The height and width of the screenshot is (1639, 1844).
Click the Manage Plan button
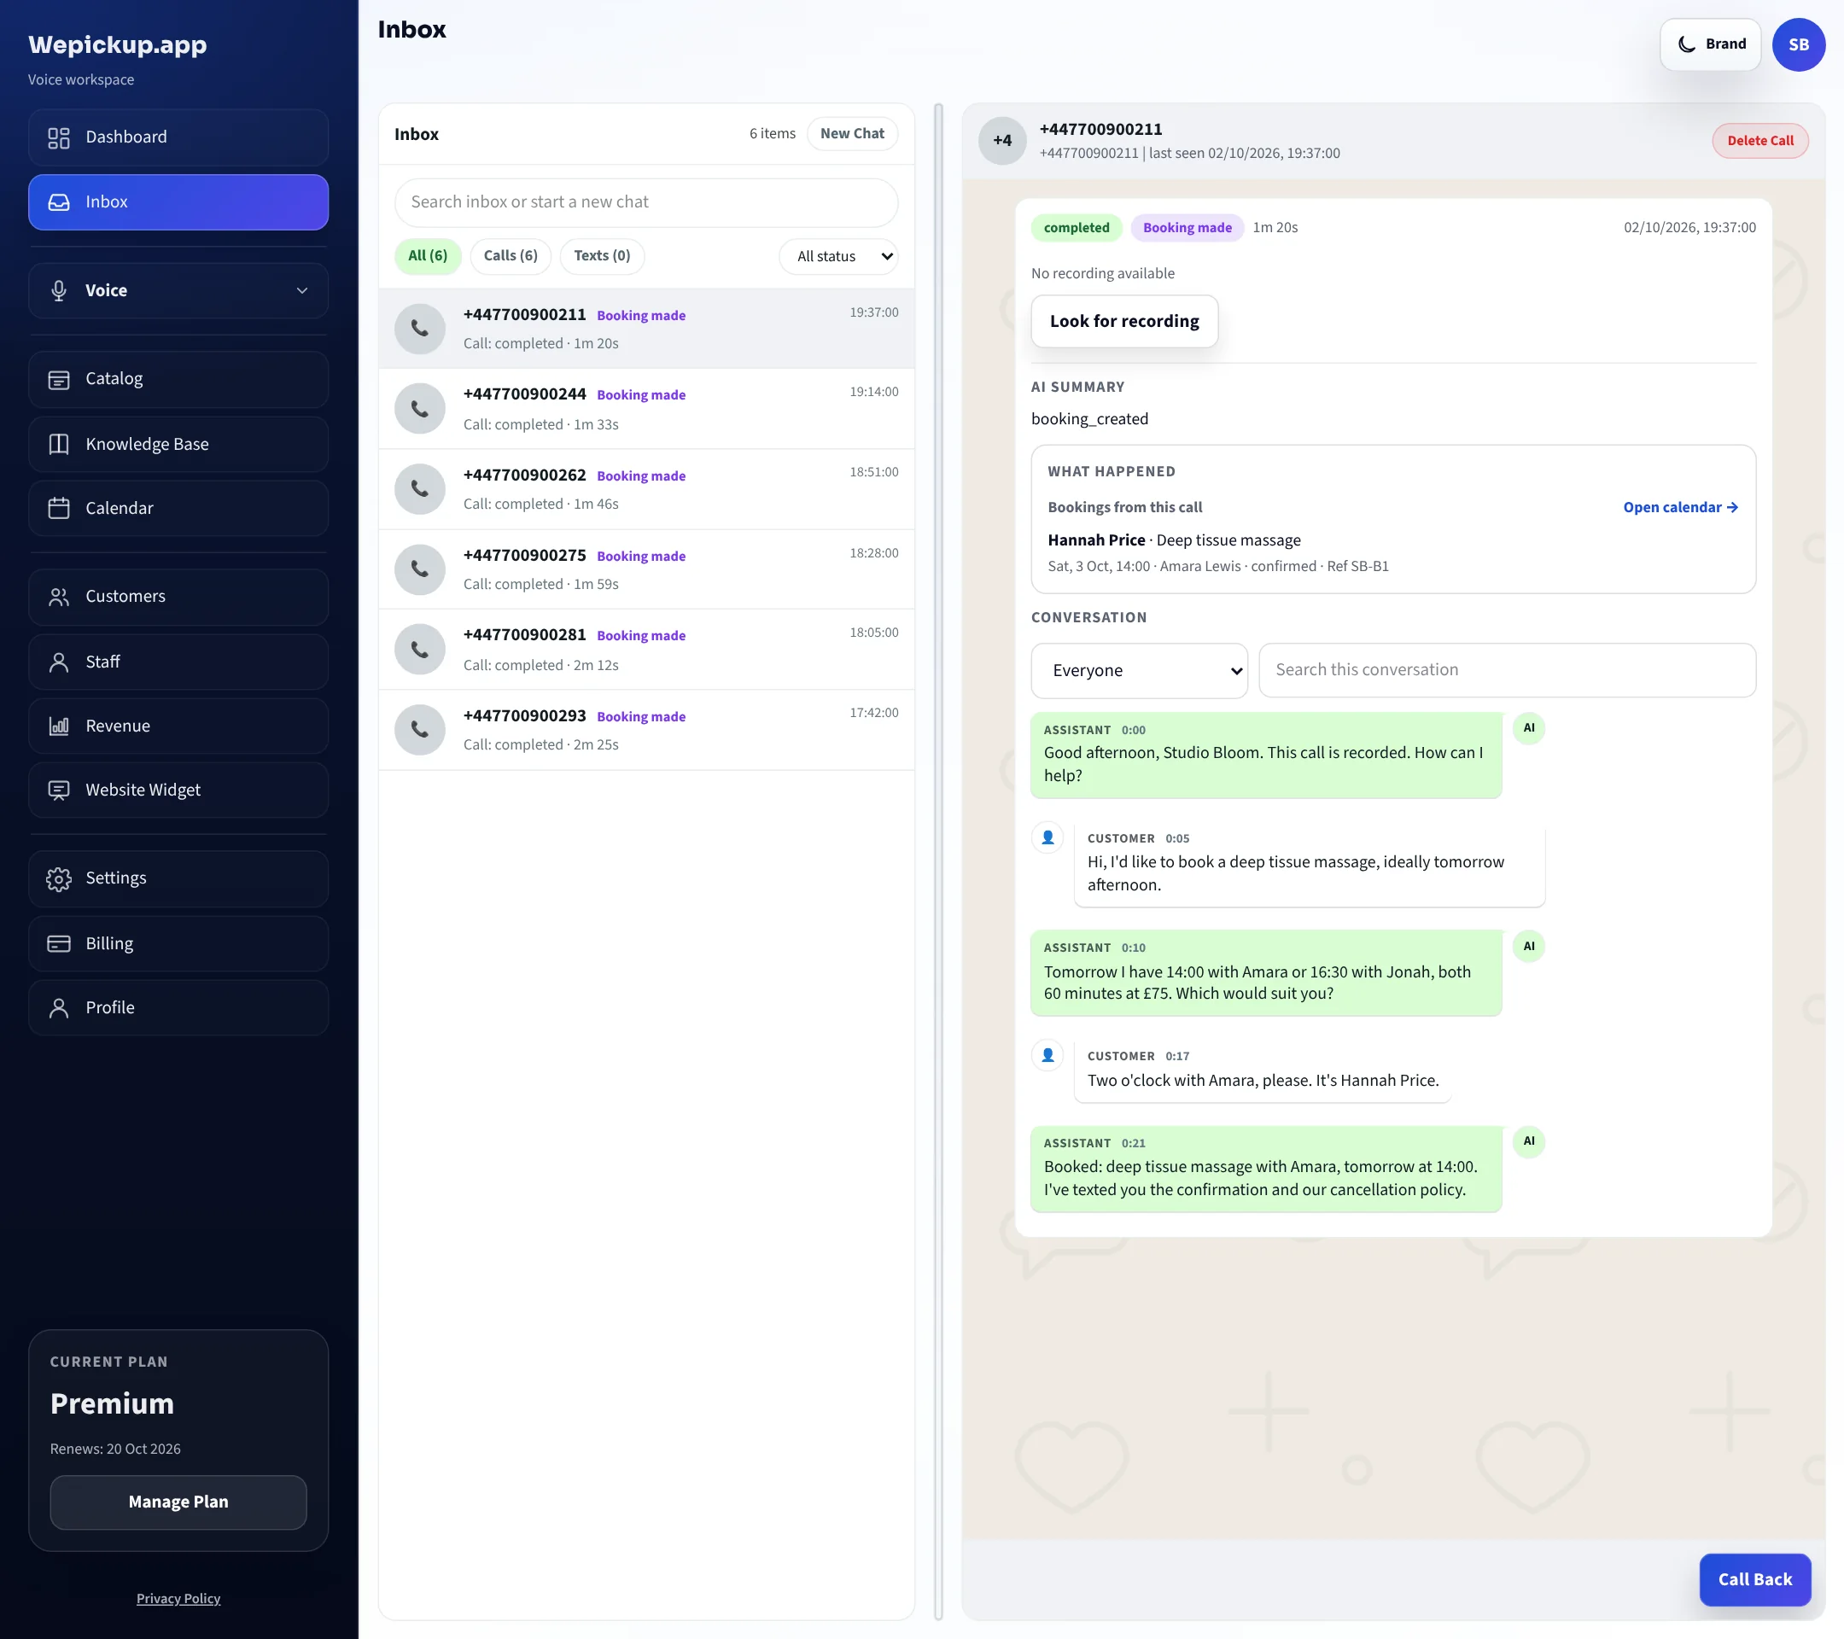(178, 1502)
